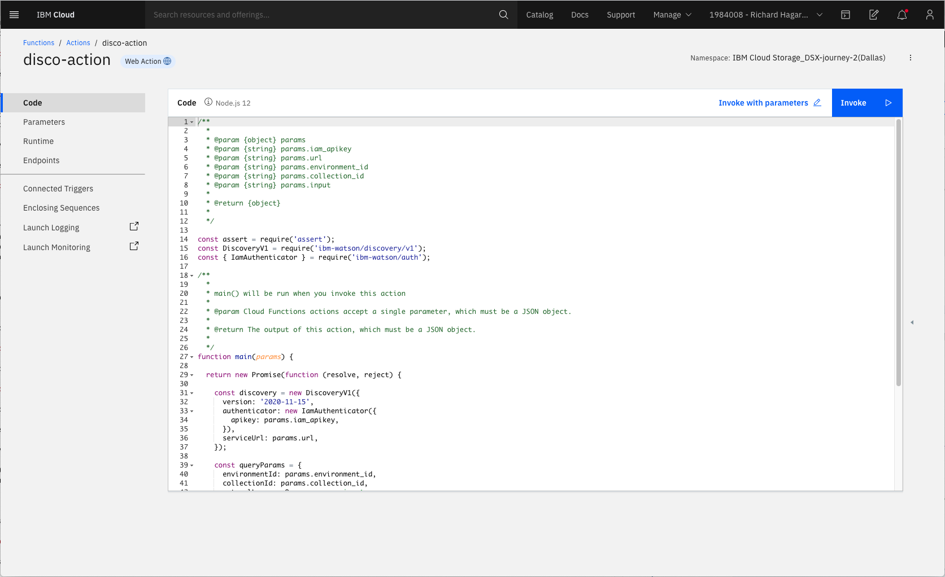Go to the Functions breadcrumb

point(38,43)
